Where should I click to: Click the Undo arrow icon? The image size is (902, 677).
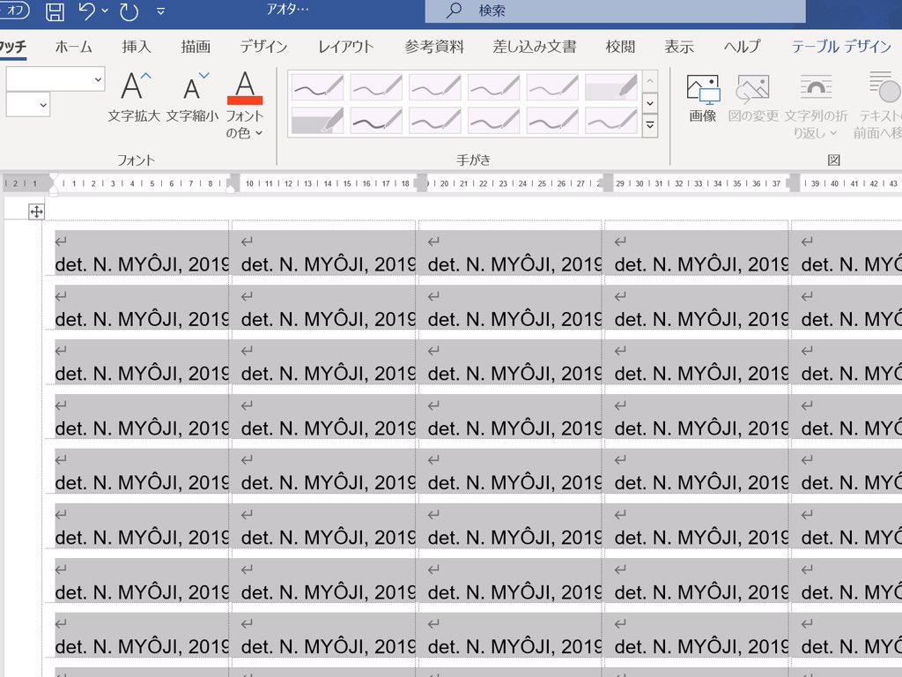(x=86, y=11)
